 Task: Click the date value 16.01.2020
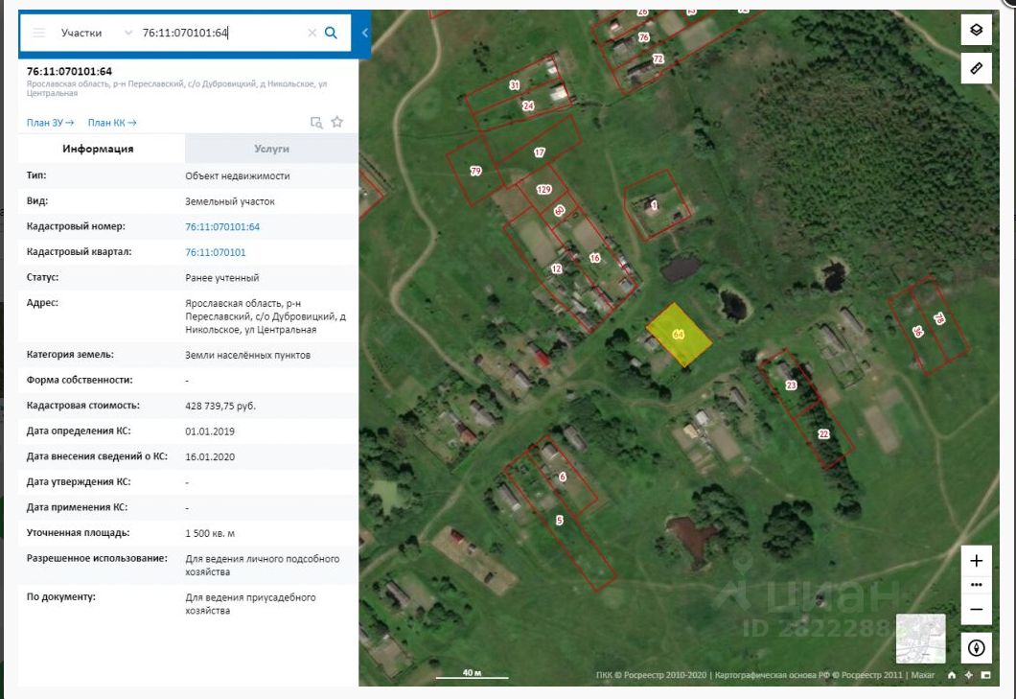210,456
